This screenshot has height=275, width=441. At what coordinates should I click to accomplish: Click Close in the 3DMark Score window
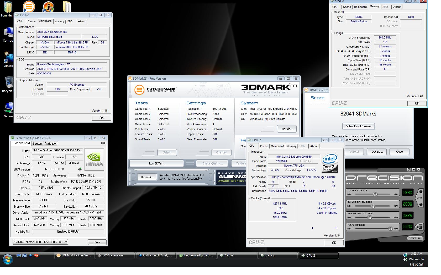point(399,152)
